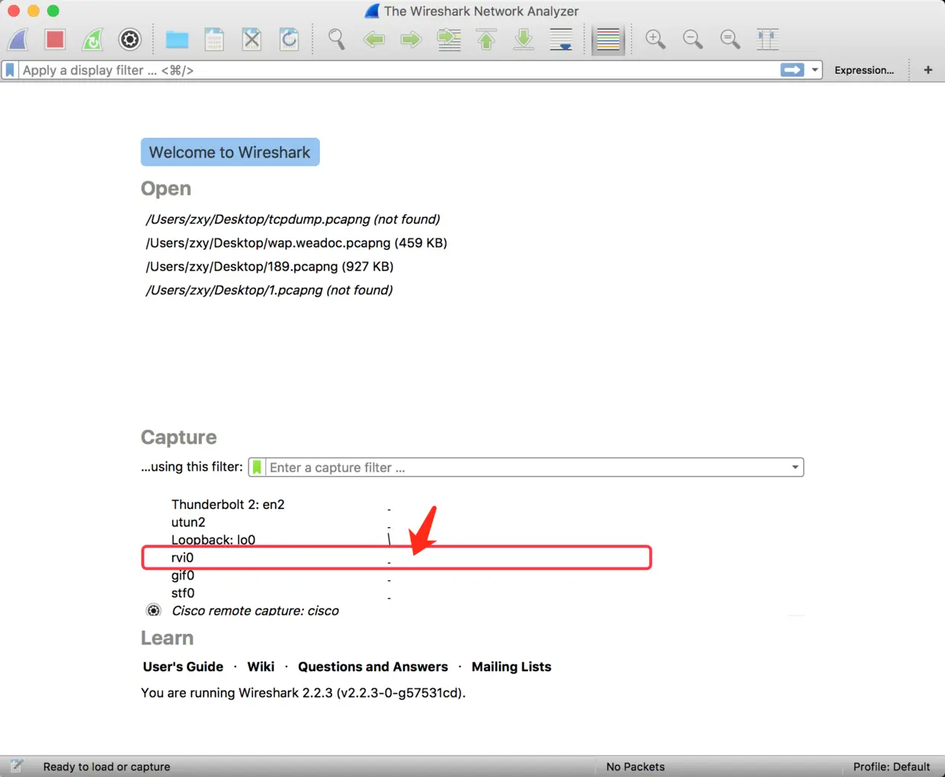Open the Wiki link
The image size is (945, 777).
click(261, 667)
